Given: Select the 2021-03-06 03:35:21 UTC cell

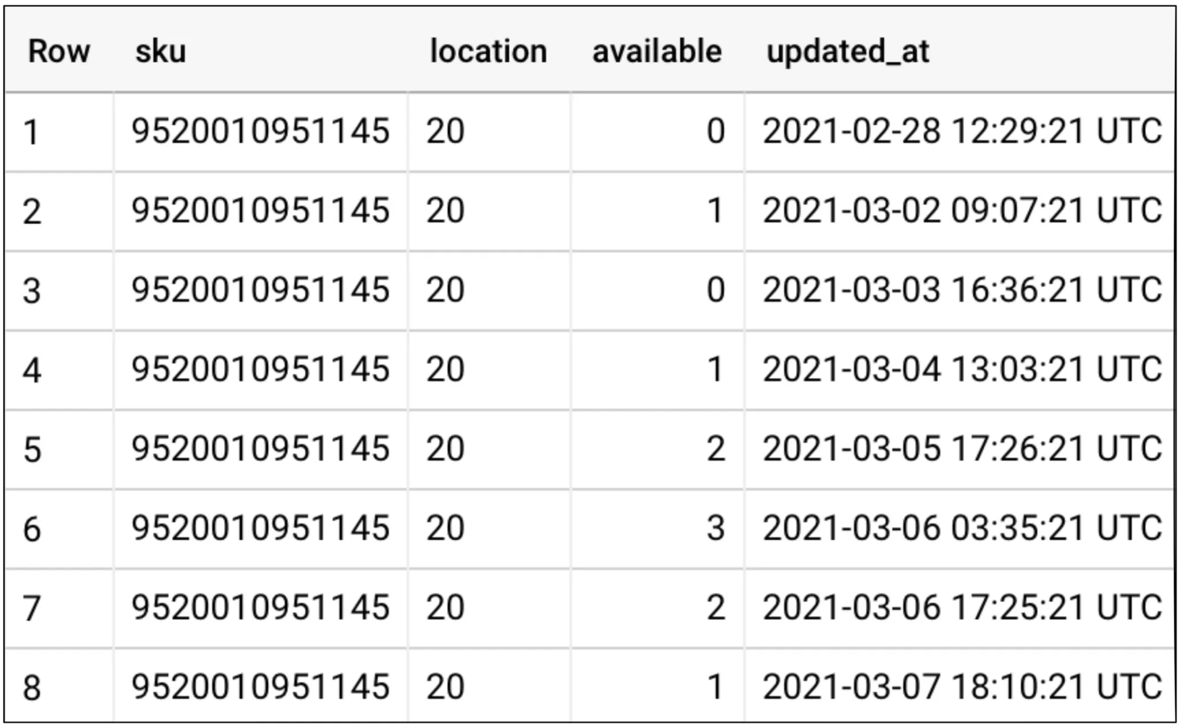Looking at the screenshot, I should [962, 528].
